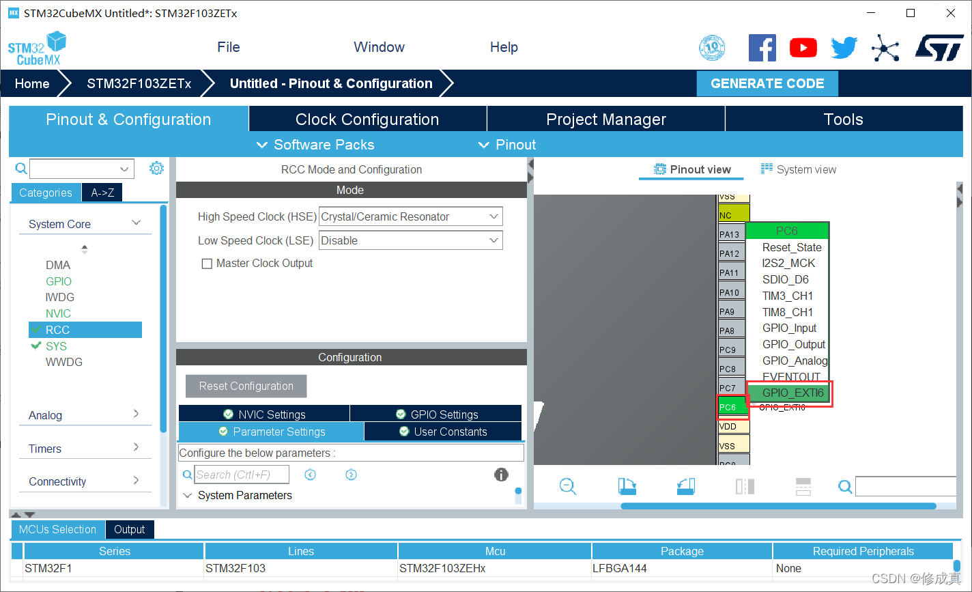Open the NVIC Settings tab
The height and width of the screenshot is (592, 972).
point(264,414)
